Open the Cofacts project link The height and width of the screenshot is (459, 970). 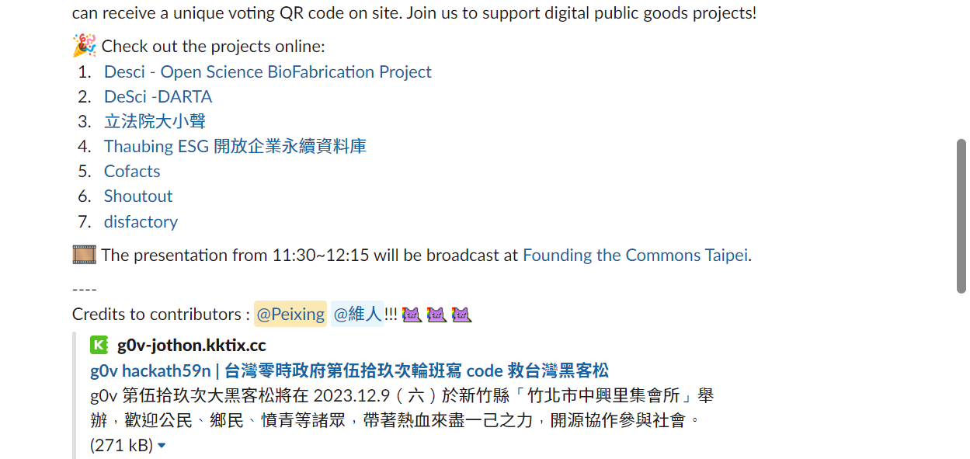click(x=132, y=172)
